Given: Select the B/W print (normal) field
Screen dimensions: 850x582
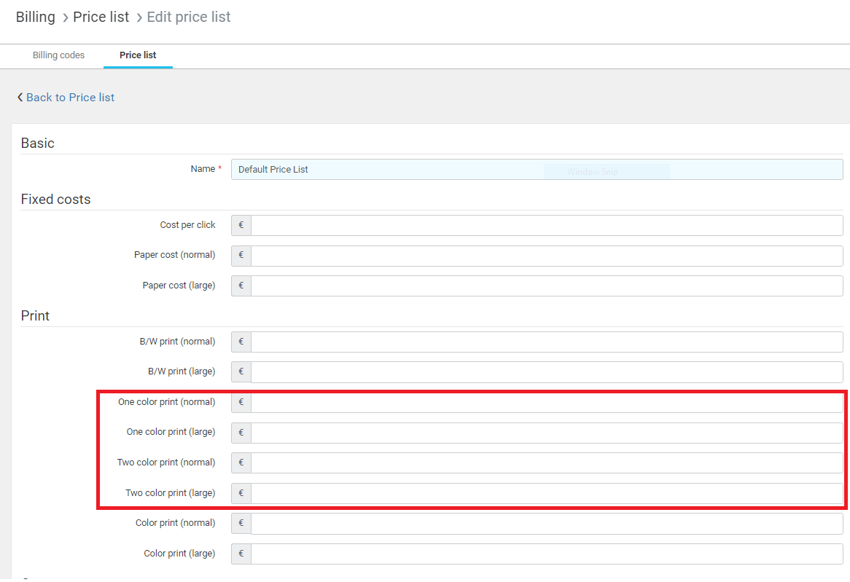Looking at the screenshot, I should click(547, 342).
